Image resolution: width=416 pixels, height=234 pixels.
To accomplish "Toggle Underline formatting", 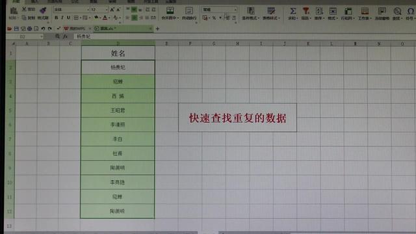I will click(68, 18).
